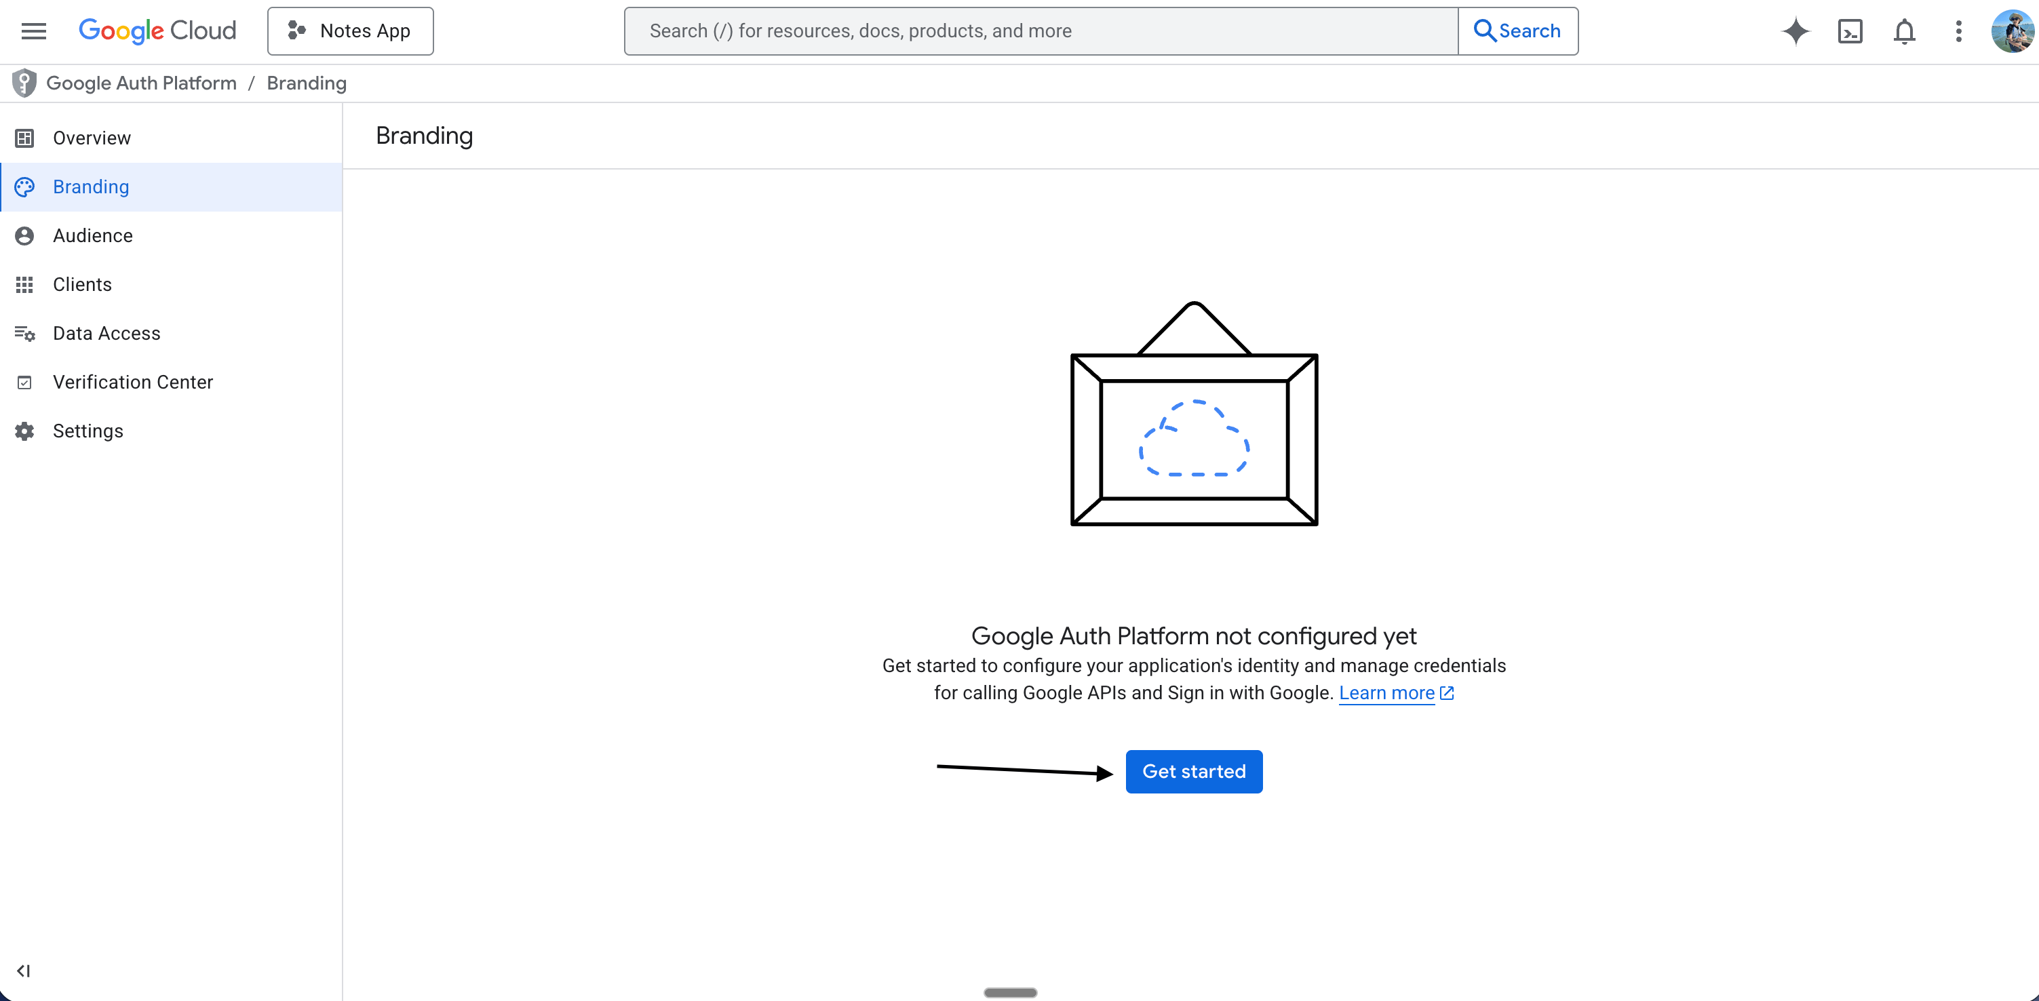2039x1001 pixels.
Task: Click the Google Auth Platform shield icon
Action: pyautogui.click(x=24, y=83)
